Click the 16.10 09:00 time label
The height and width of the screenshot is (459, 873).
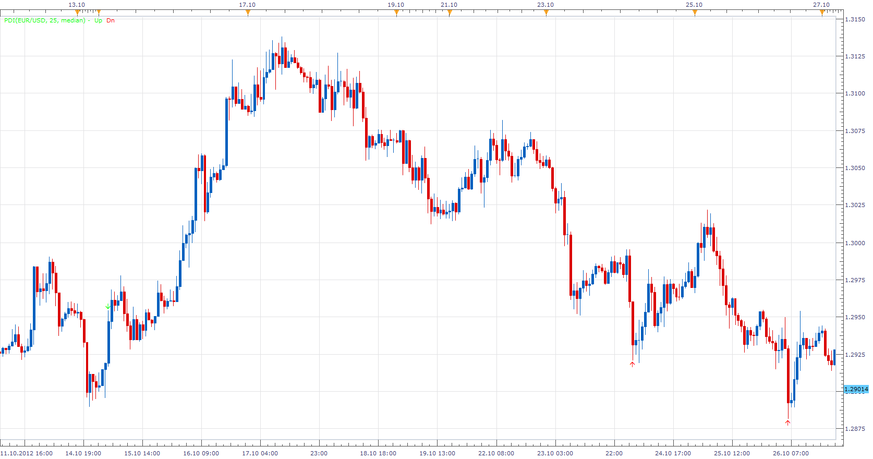tap(201, 453)
